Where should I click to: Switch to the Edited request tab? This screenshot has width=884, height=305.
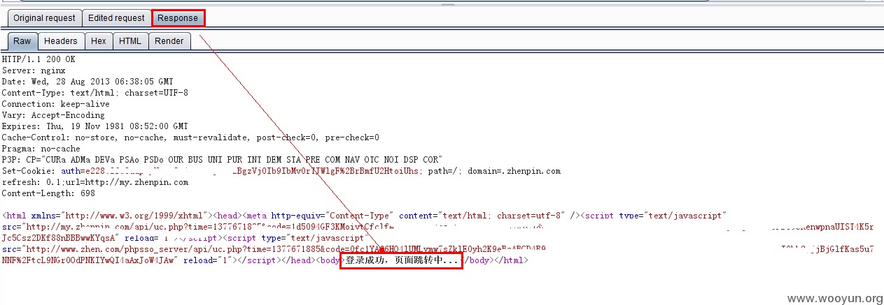(116, 18)
